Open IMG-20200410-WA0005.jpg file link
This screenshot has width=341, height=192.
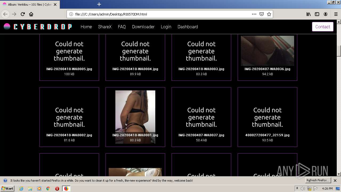pos(69,69)
